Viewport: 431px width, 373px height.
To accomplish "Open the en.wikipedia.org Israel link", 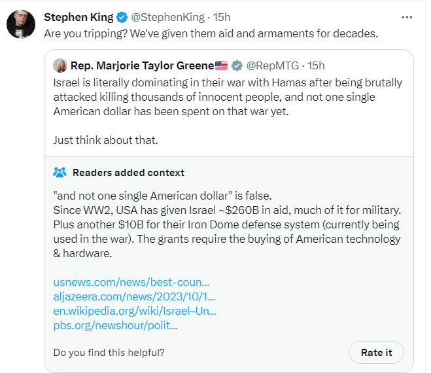I will point(135,311).
